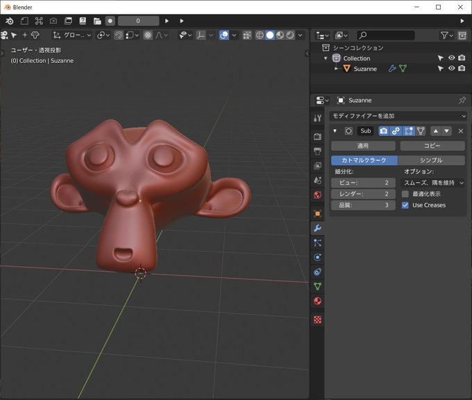Open the Blender logo menu
Viewport: 472px width, 400px height.
click(x=9, y=21)
